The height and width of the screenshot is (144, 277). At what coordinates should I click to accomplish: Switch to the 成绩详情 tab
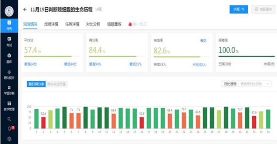click(51, 24)
